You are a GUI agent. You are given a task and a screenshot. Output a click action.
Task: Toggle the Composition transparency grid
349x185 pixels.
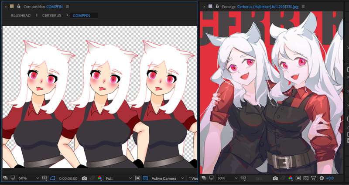146,178
